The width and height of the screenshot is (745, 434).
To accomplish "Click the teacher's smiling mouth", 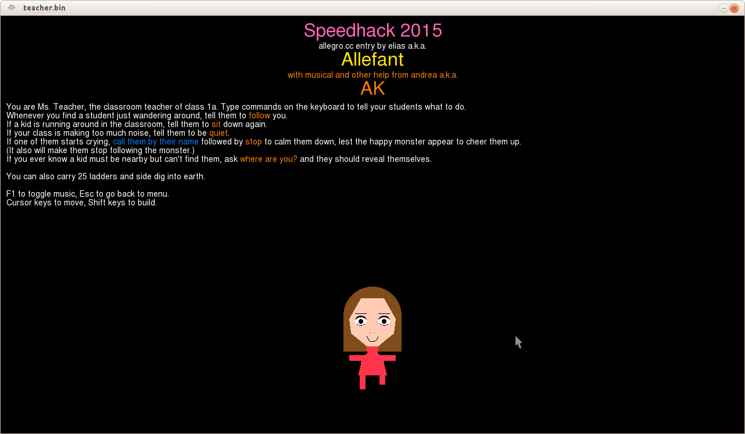I will point(372,339).
